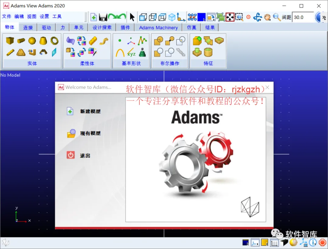
Task: Close the Welcome to Adams dialog
Action: tap(267, 87)
